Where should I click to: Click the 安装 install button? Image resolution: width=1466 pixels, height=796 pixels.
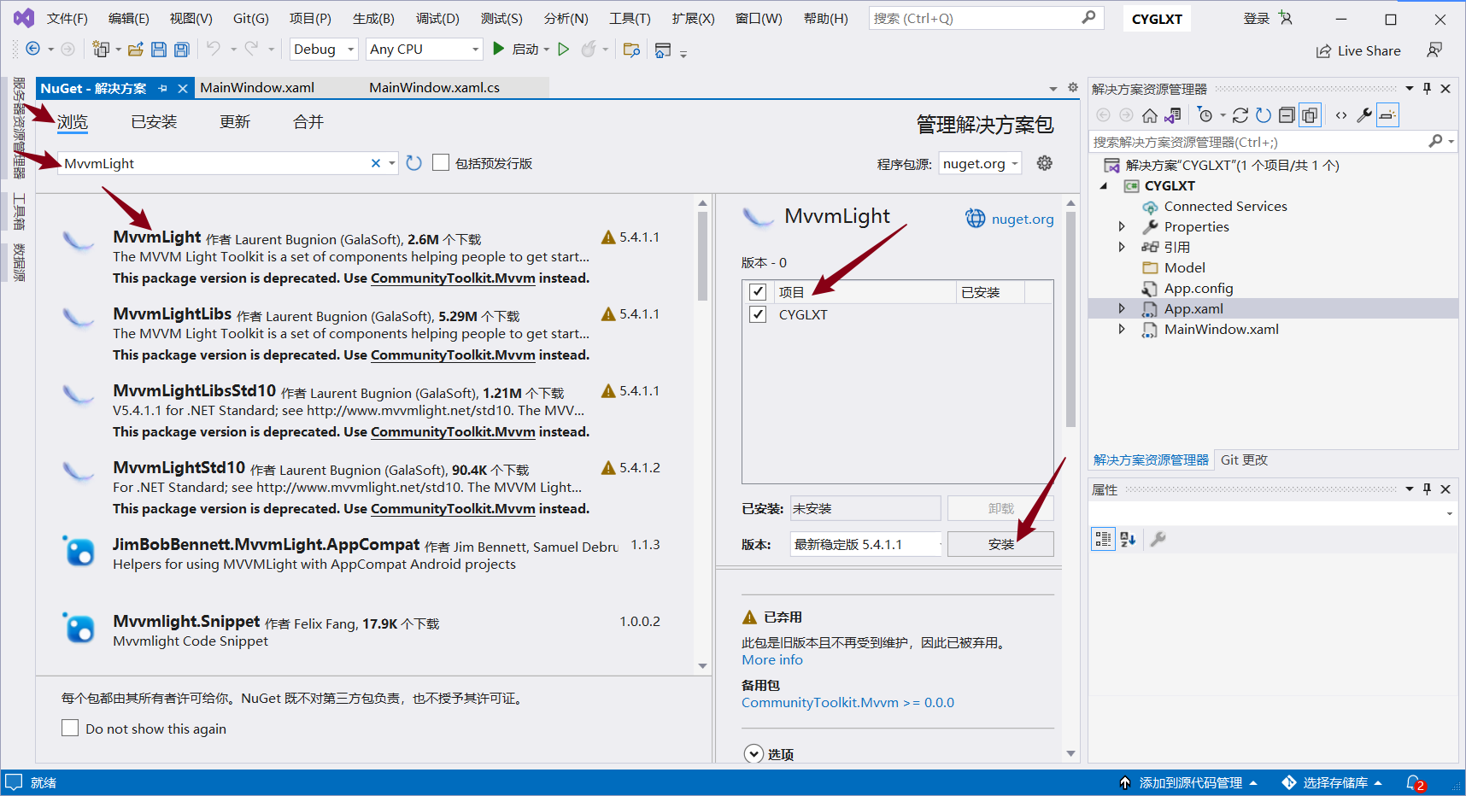pos(1000,544)
